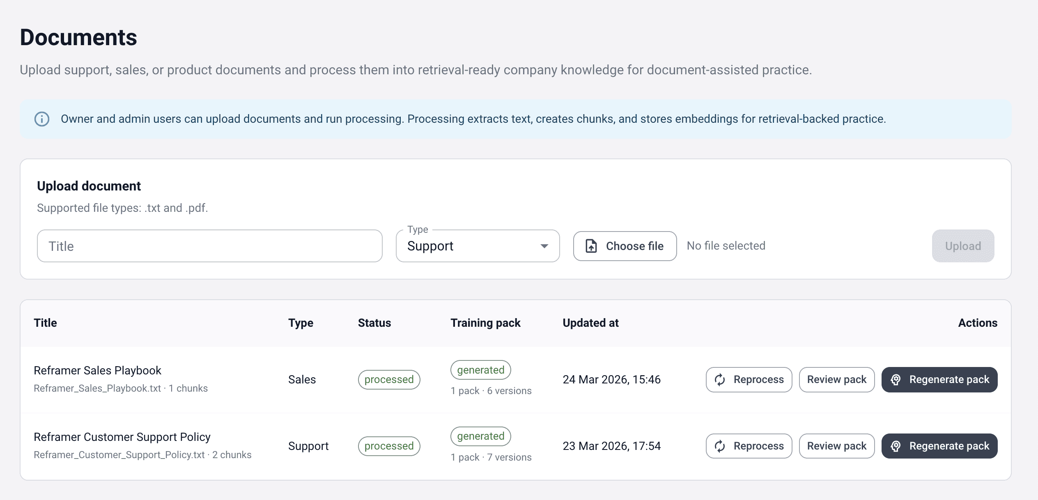Click regenerate brain icon for Sales Playbook

click(x=896, y=380)
